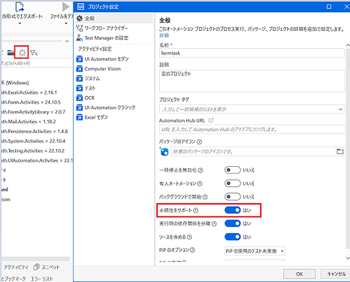Click the OK button
Image resolution: width=350 pixels, height=282 pixels.
click(x=300, y=274)
